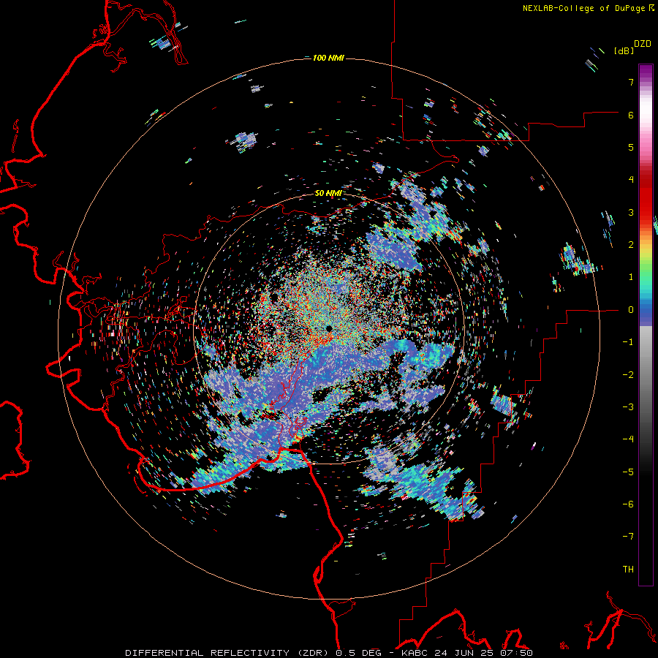Click the -2 value on color scale
This screenshot has height=658, width=658.
[x=628, y=375]
